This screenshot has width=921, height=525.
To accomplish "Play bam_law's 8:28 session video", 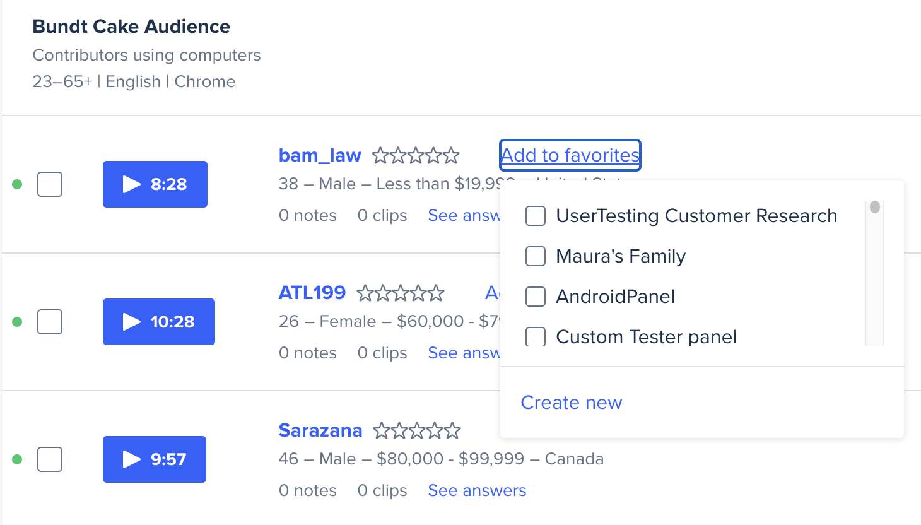I will click(155, 184).
